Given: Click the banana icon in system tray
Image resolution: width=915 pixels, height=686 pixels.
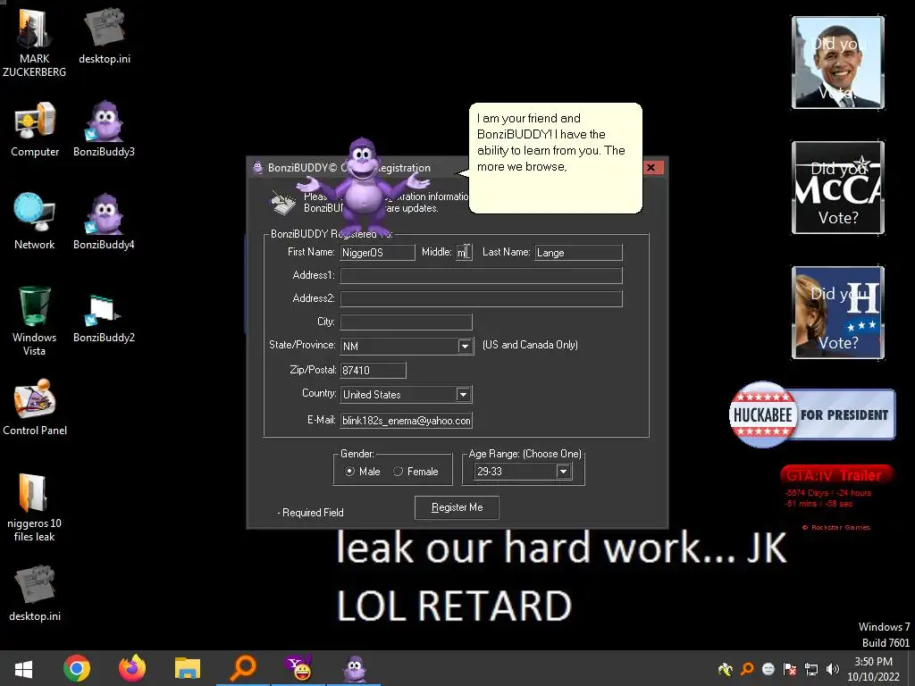Looking at the screenshot, I should click(726, 669).
